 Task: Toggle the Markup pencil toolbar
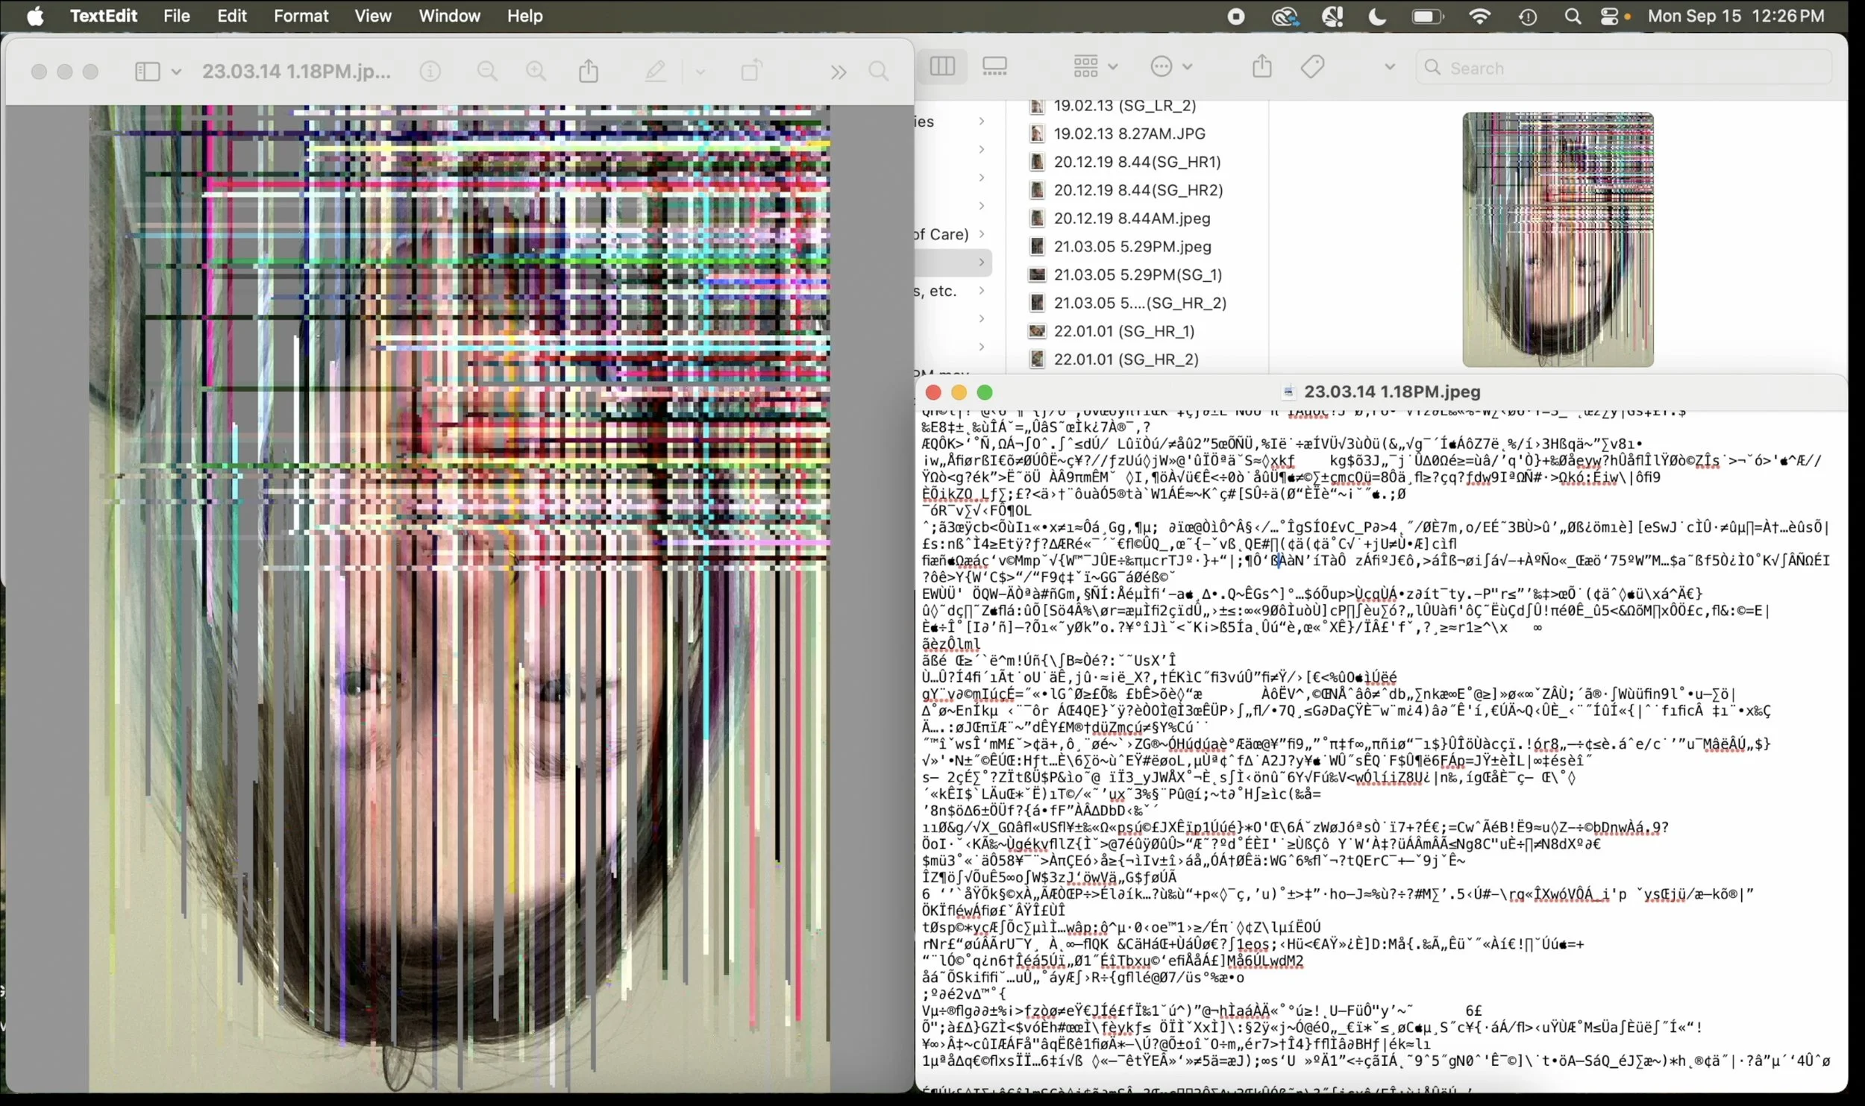(656, 71)
